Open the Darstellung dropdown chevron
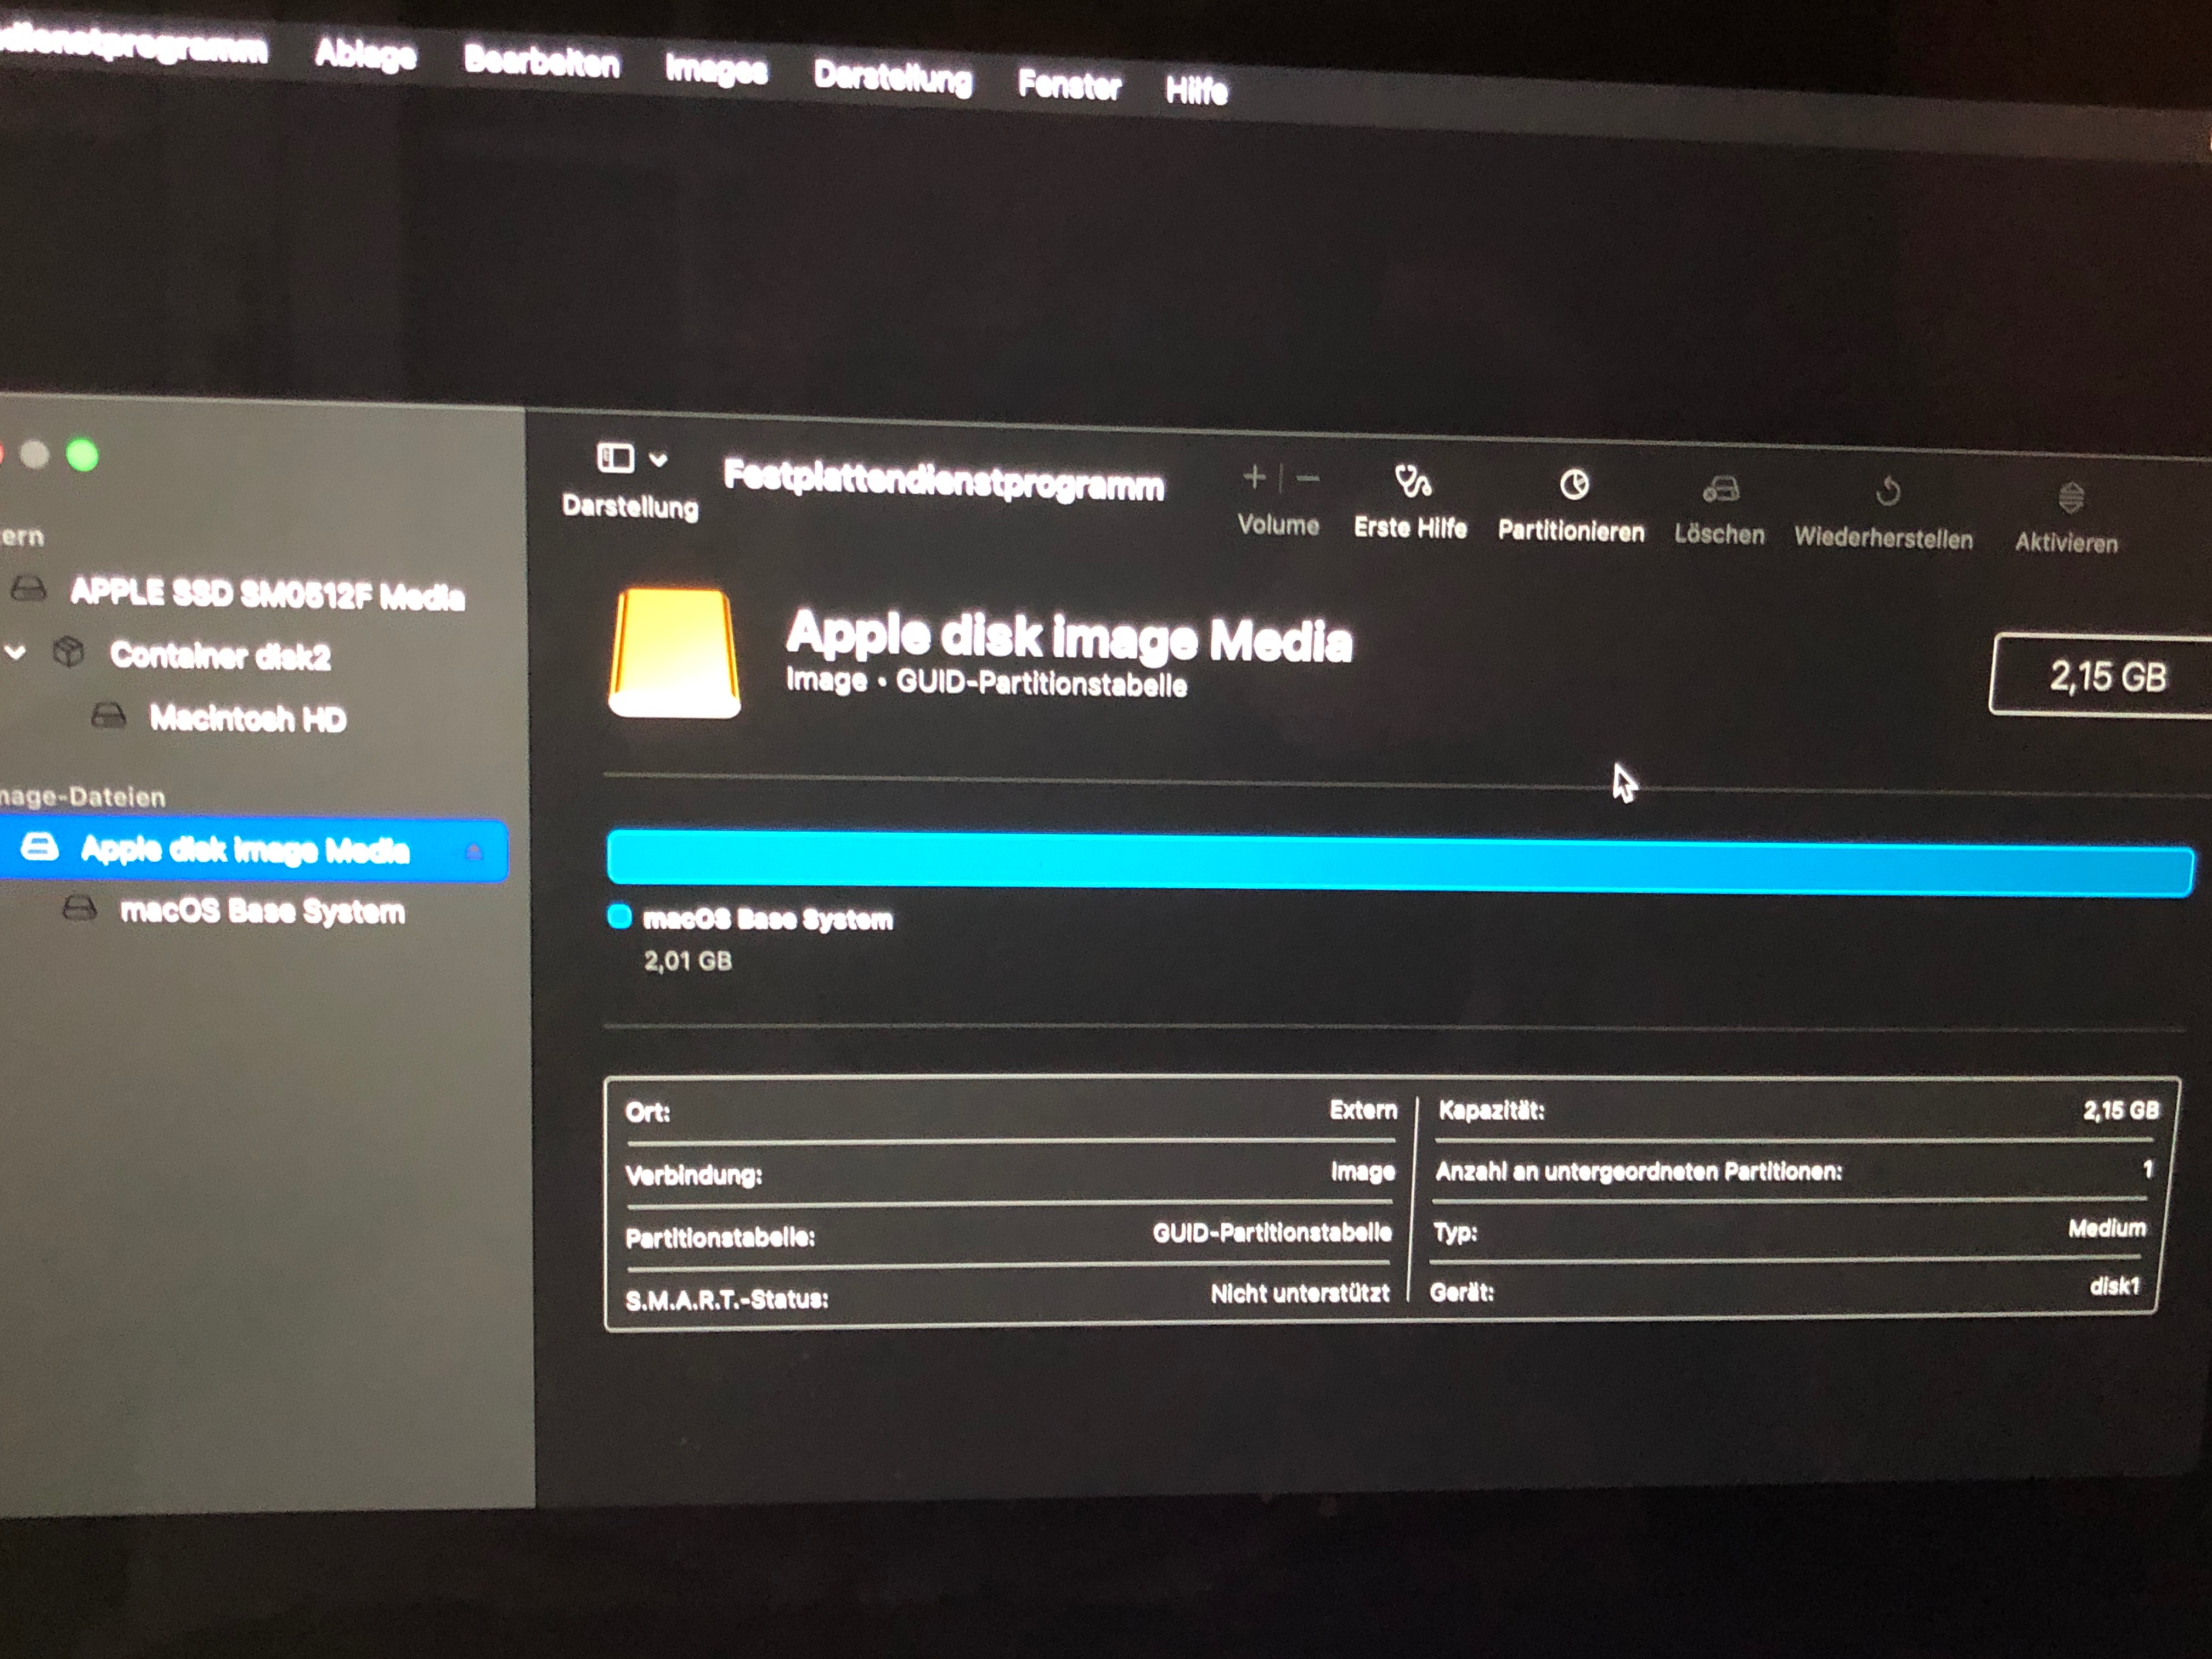This screenshot has width=2212, height=1659. tap(658, 460)
